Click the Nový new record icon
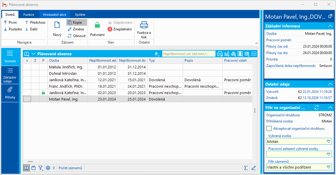This screenshot has width=336, height=175. (57, 25)
